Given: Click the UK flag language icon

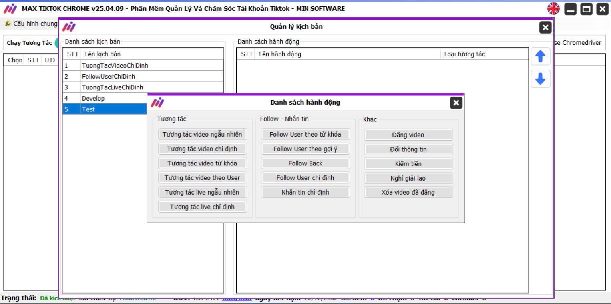Looking at the screenshot, I should point(554,9).
